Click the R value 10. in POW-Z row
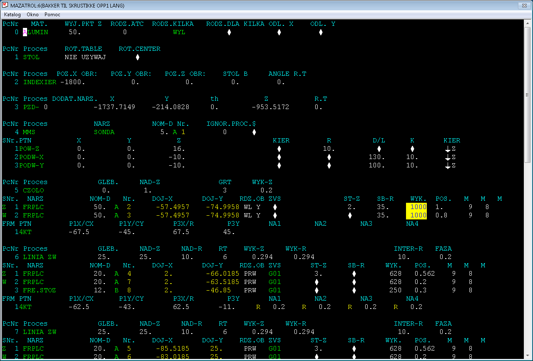Screen dimensions: 533x361 click(x=329, y=149)
